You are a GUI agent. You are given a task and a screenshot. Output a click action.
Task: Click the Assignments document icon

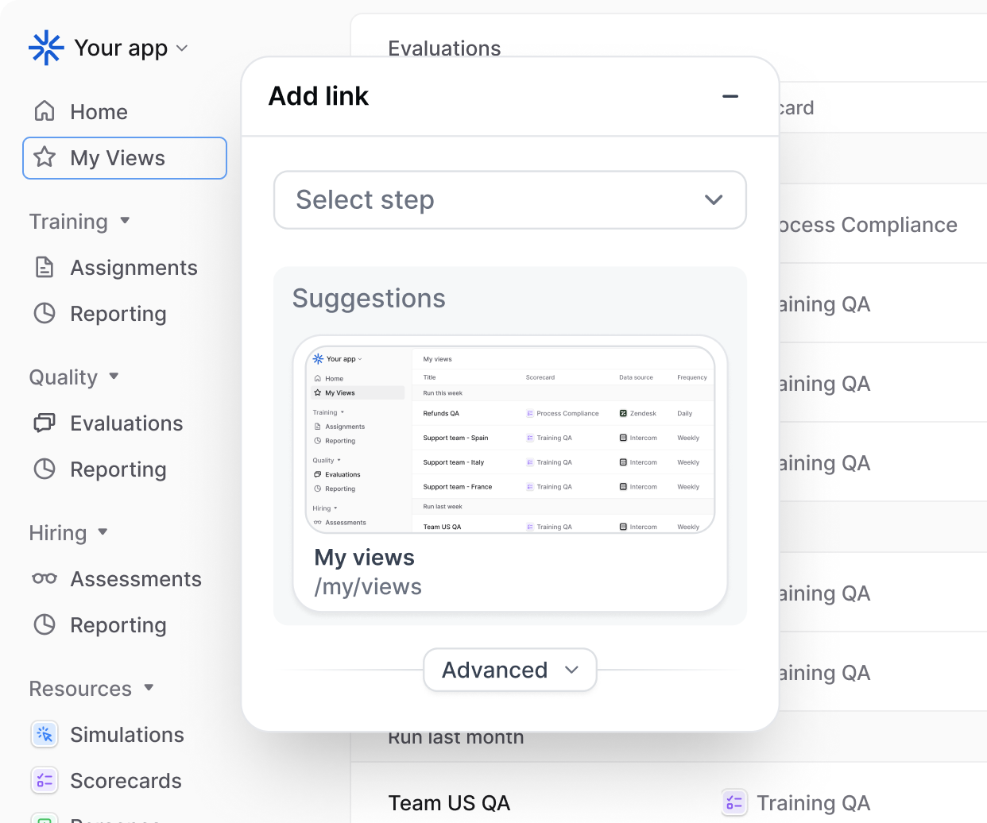pos(45,268)
